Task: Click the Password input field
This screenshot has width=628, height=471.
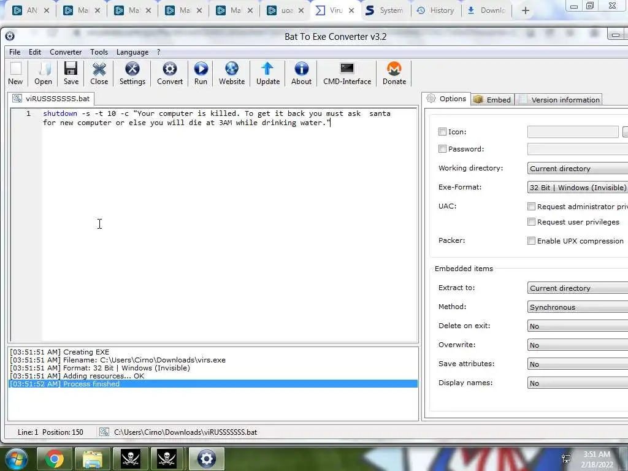Action: click(578, 149)
